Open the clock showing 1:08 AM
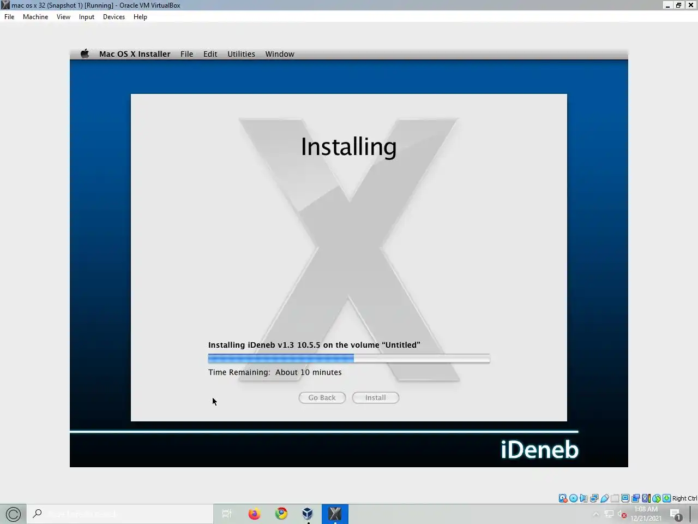Screen dimensions: 698x524 [646, 514]
